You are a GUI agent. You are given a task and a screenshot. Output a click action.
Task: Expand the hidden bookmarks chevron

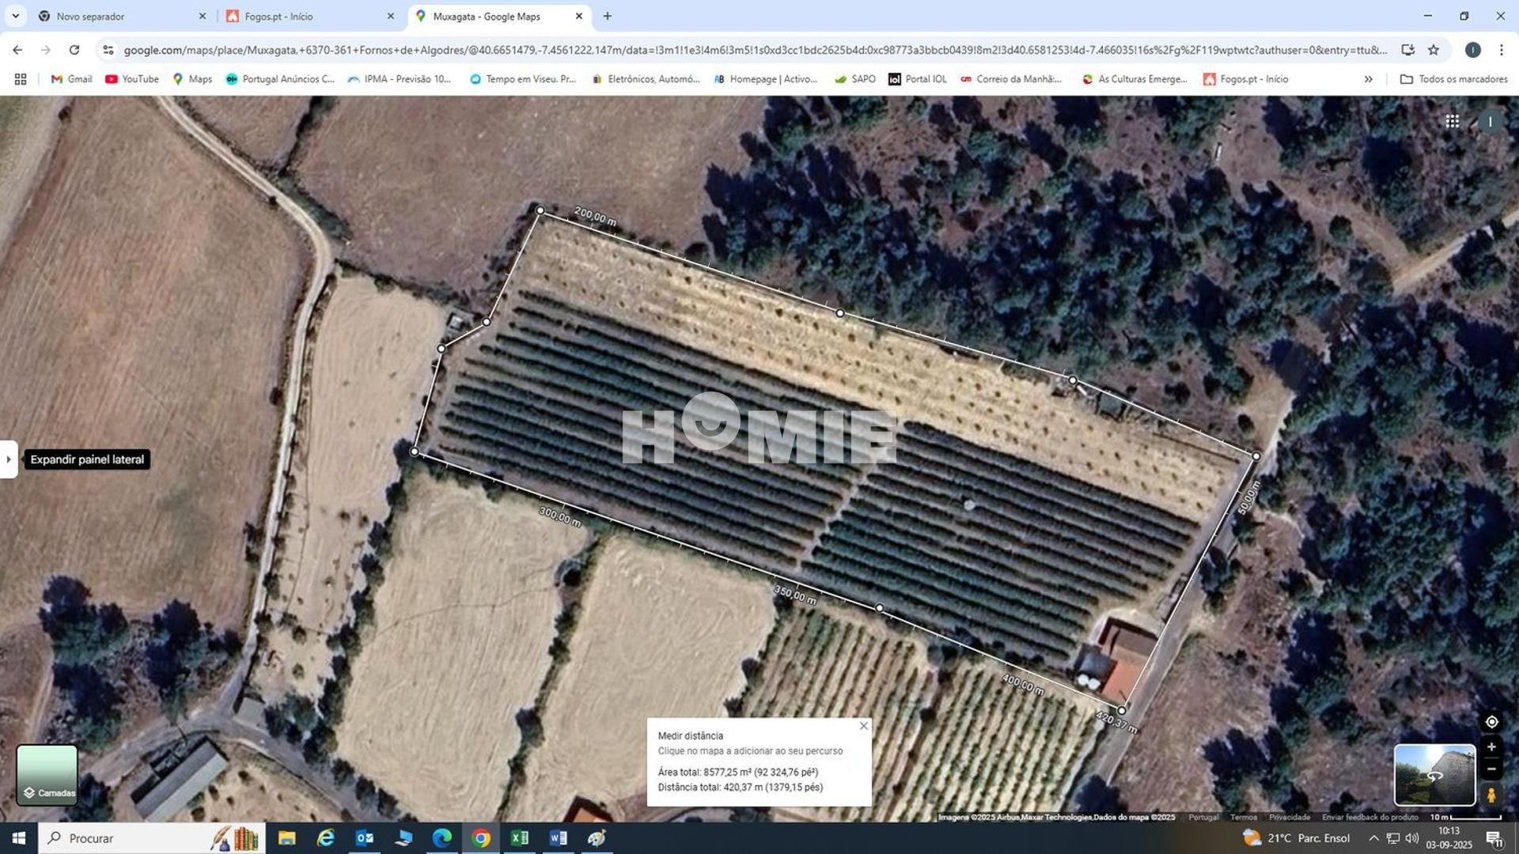(1368, 79)
